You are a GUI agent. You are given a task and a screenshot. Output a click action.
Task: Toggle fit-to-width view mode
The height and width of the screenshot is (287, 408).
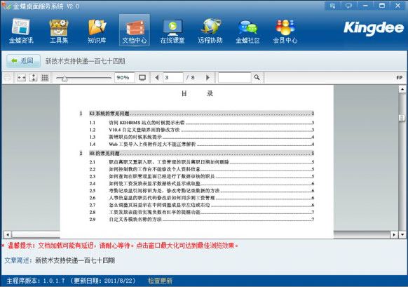click(x=21, y=78)
